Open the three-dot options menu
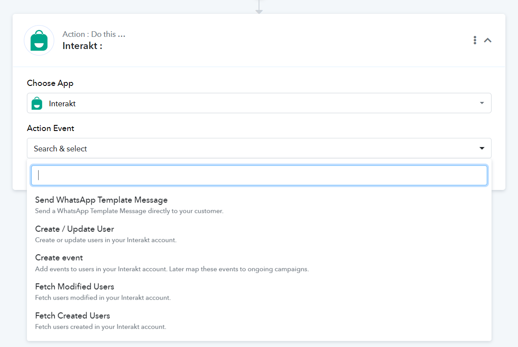518x347 pixels. tap(475, 40)
